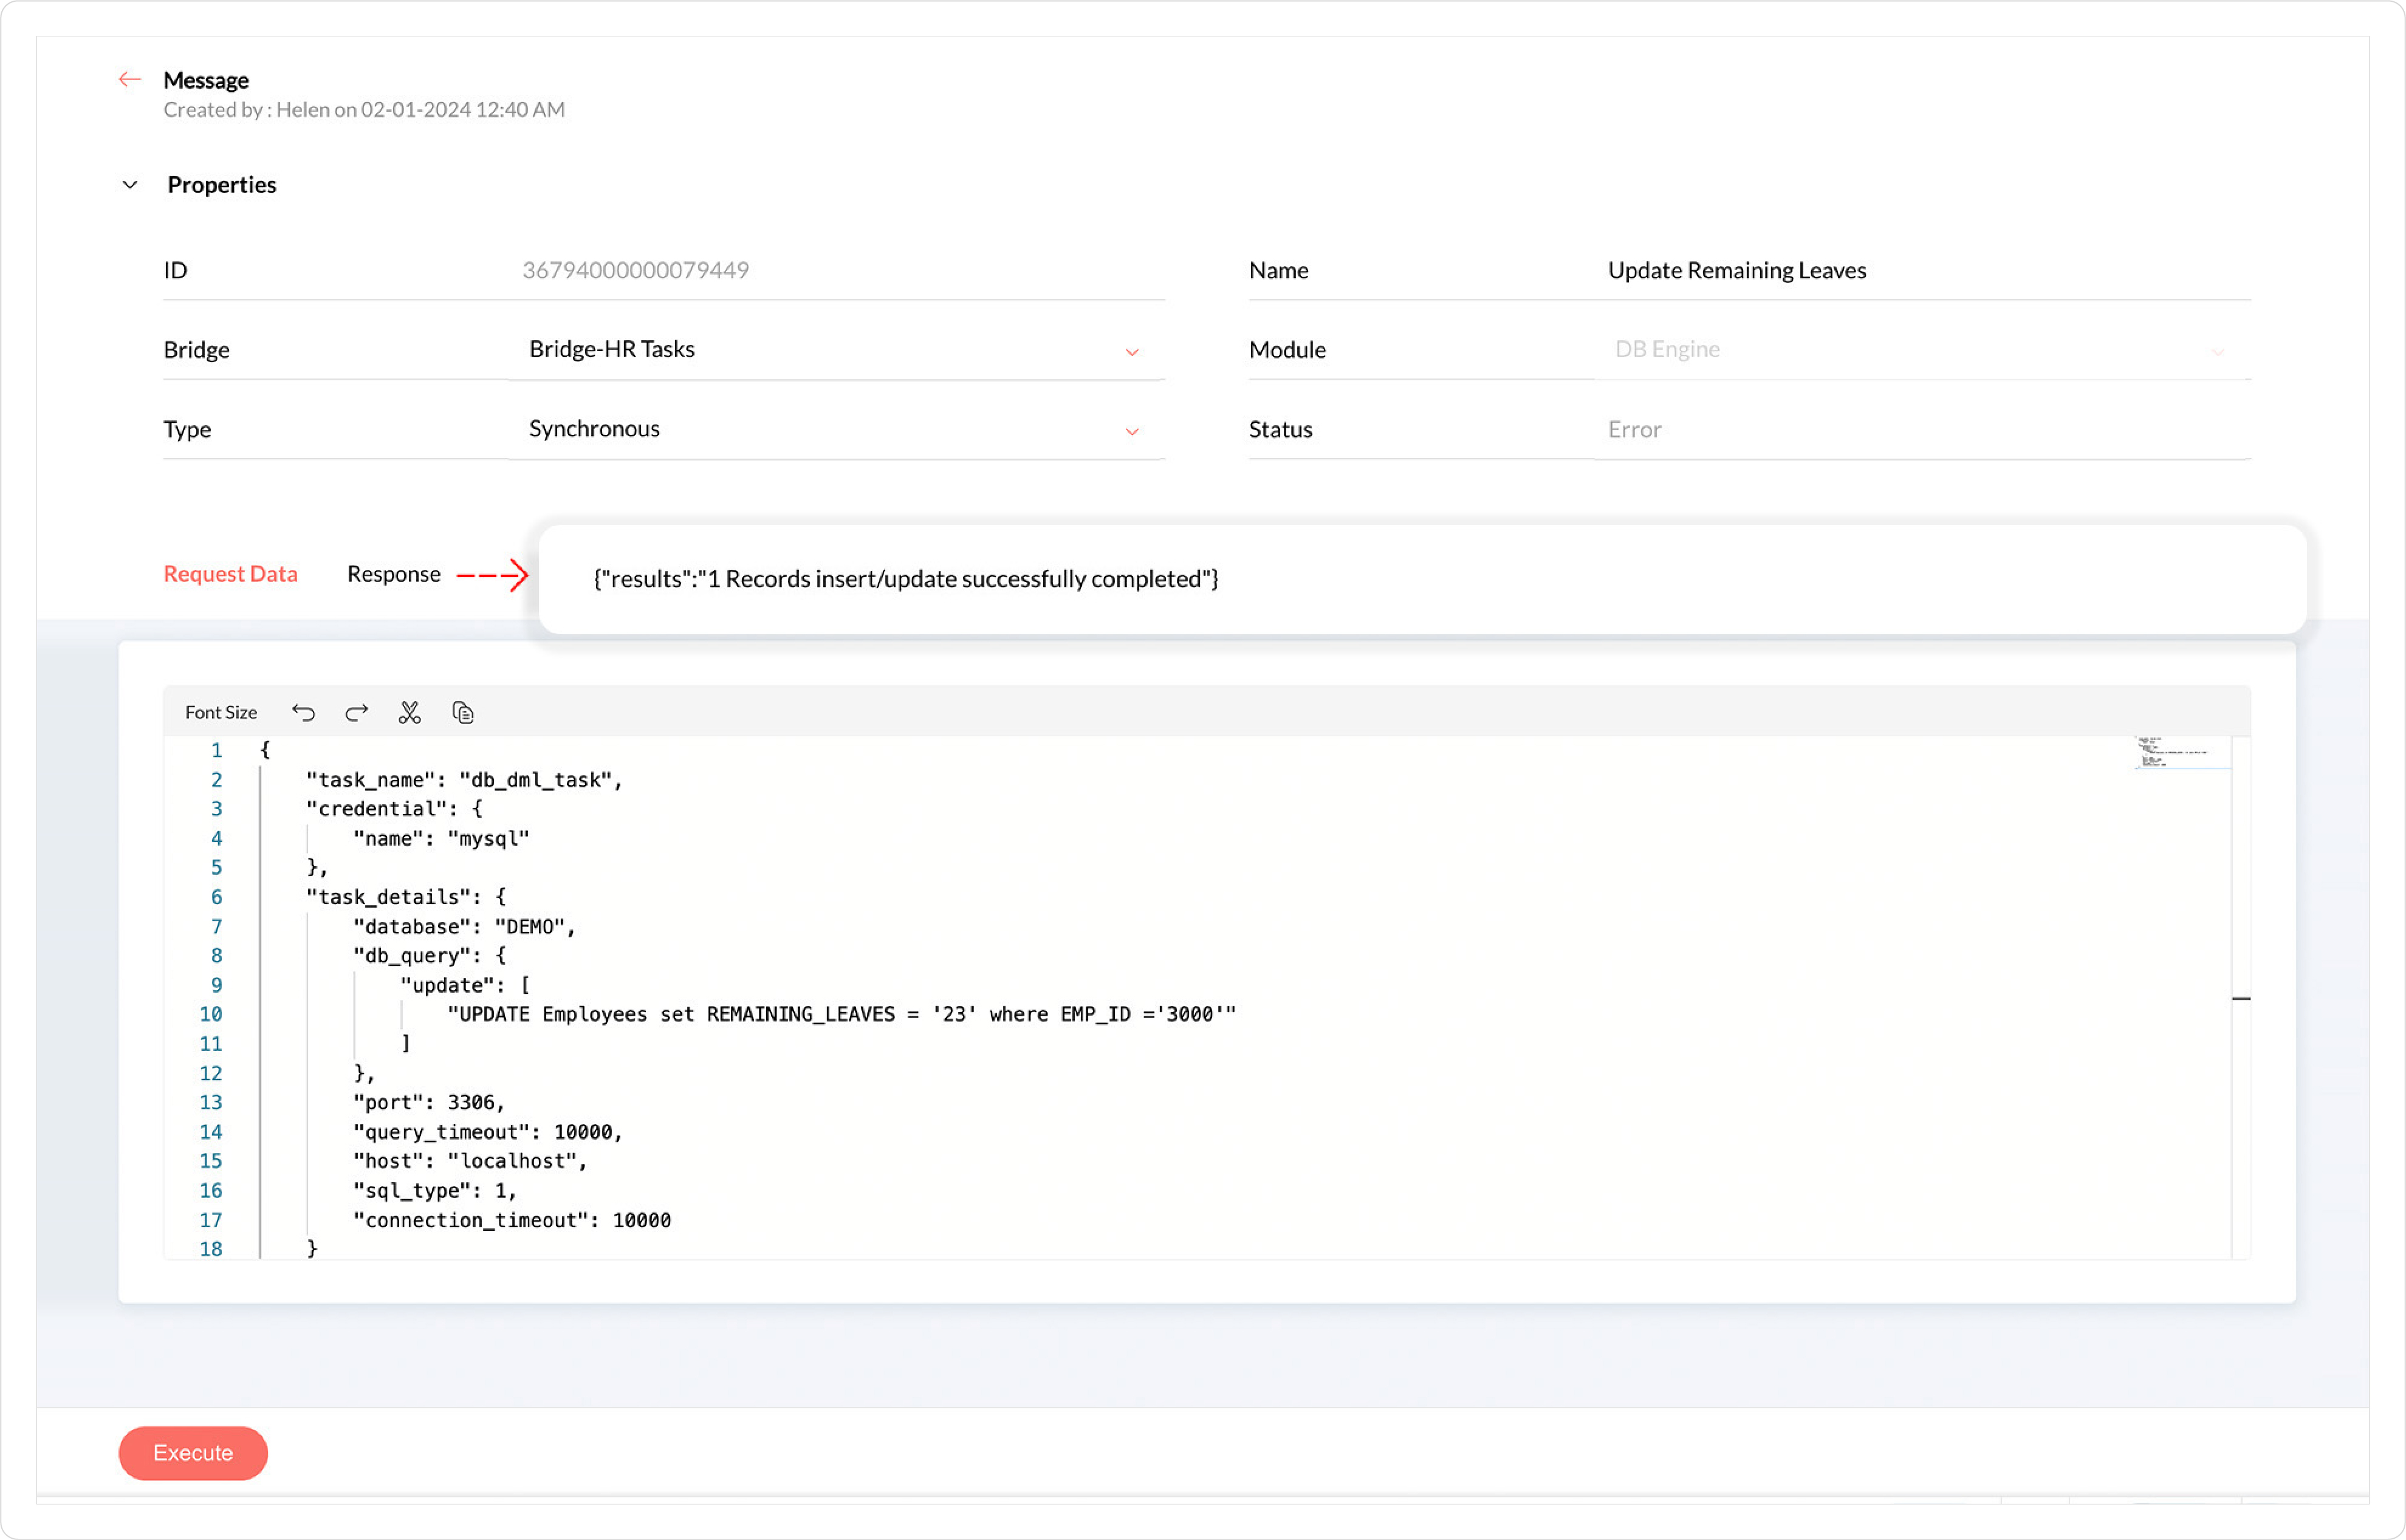Click the redo icon in editor toolbar

356,712
